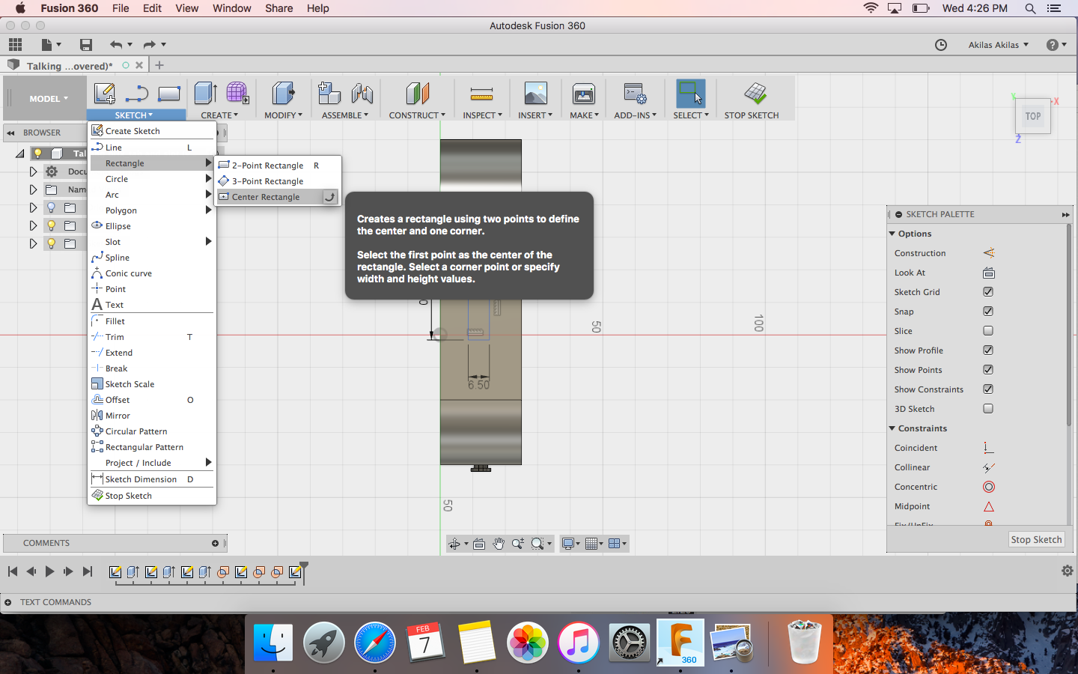This screenshot has height=674, width=1078.
Task: Choose Sketch Dimension in the Sketch menu
Action: click(141, 479)
